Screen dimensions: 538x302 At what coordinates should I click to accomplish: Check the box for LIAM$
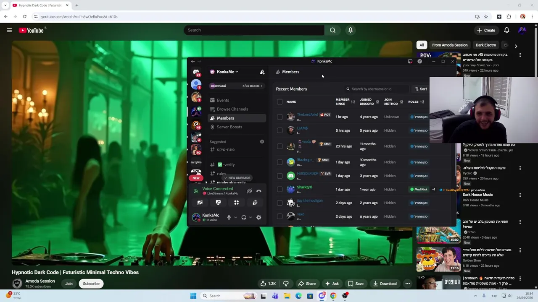(280, 130)
